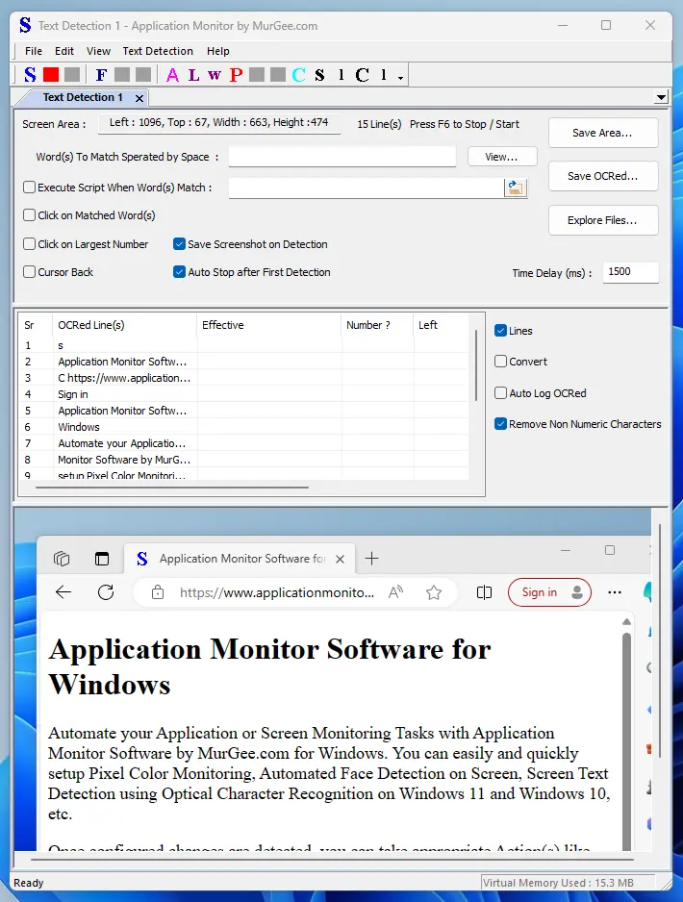Click the Time Delay value field
683x902 pixels.
[630, 272]
